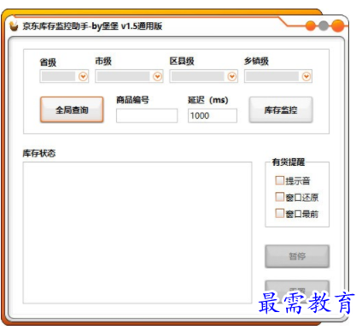Click the 有货提醒 group label
Image resolution: width=362 pixels, height=330 pixels.
click(288, 162)
